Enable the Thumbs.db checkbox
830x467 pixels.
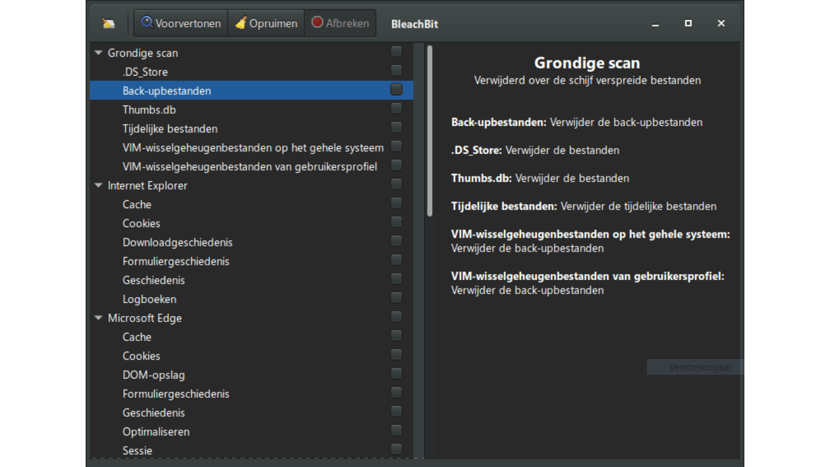click(396, 108)
